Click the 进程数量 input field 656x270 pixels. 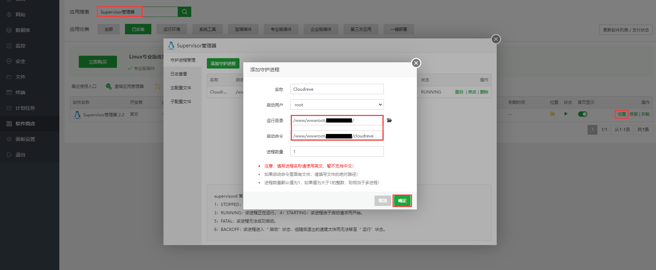click(x=337, y=151)
